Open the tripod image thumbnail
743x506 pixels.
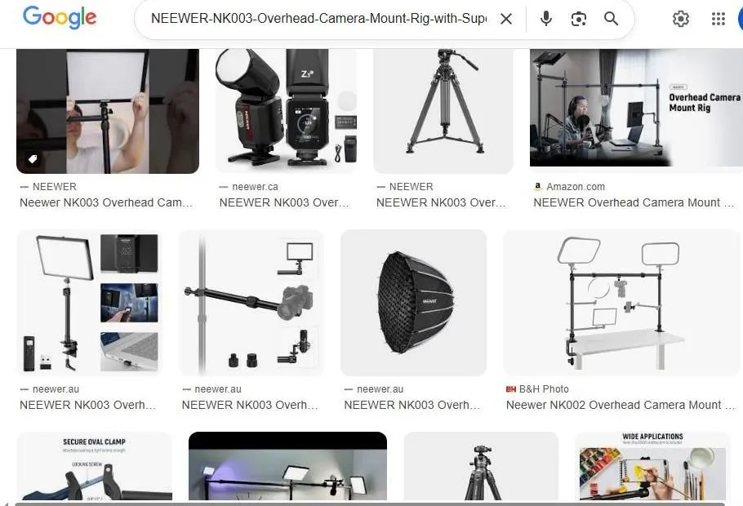[443, 110]
